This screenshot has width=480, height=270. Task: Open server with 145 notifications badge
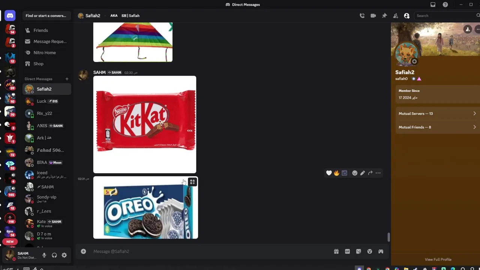pyautogui.click(x=10, y=191)
